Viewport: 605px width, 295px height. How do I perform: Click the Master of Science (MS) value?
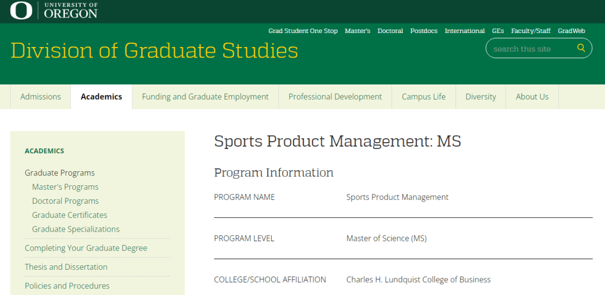click(x=386, y=238)
